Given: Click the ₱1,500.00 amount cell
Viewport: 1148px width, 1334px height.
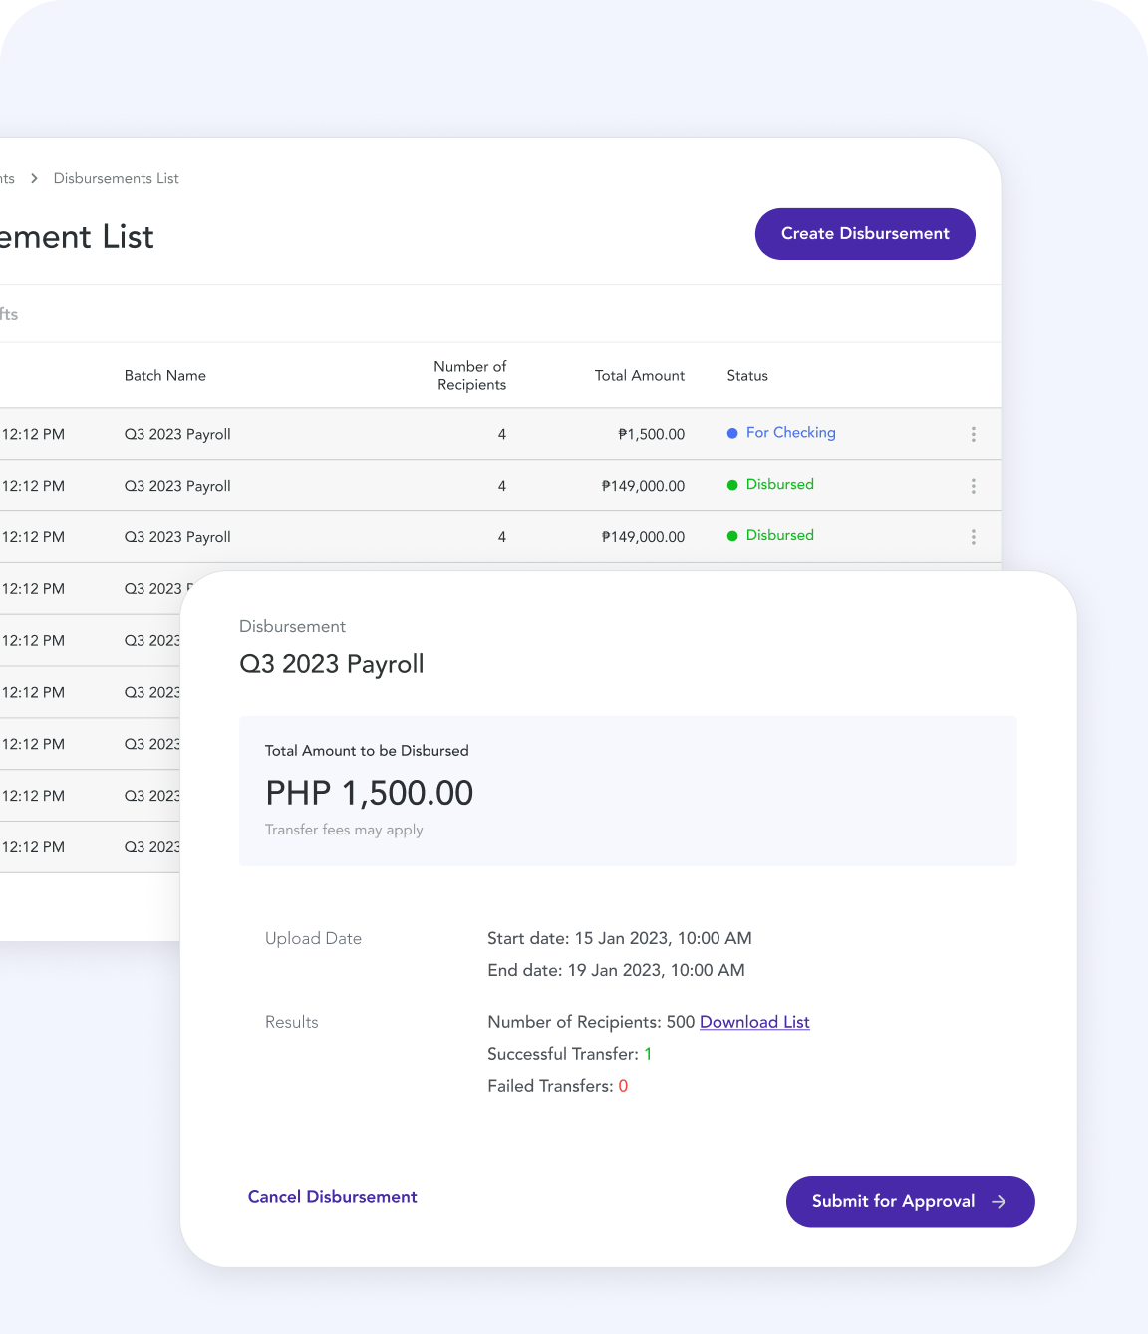Looking at the screenshot, I should pyautogui.click(x=651, y=434).
